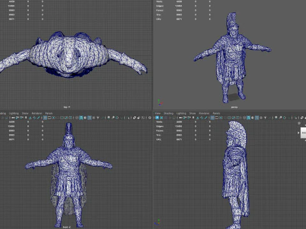The width and height of the screenshot is (306, 229).
Task: Toggle Wireframe on Shaded in front view panel
Action: click(89, 118)
